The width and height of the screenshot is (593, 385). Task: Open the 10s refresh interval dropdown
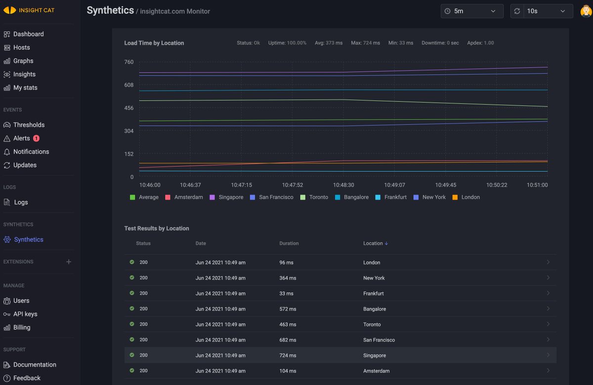(x=542, y=11)
